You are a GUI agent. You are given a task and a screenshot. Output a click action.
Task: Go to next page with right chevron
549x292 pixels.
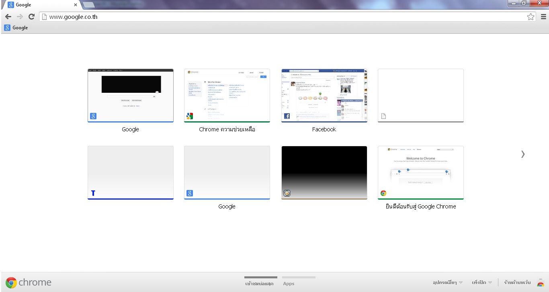(523, 154)
